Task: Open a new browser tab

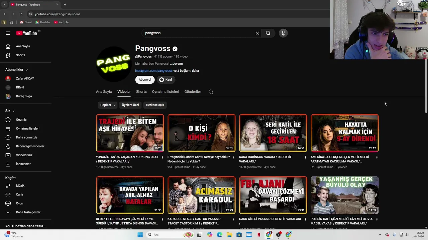Action: (x=65, y=4)
